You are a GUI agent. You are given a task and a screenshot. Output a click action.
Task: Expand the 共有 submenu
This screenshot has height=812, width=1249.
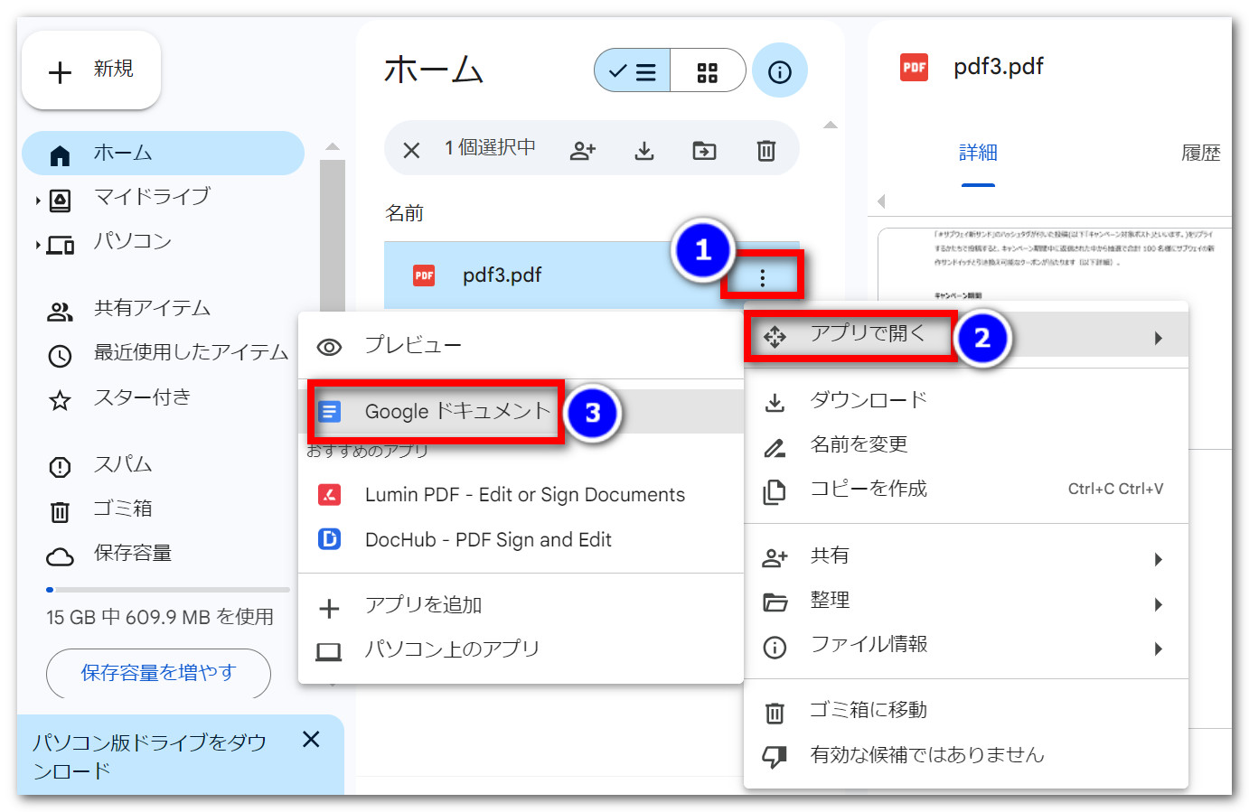[965, 555]
